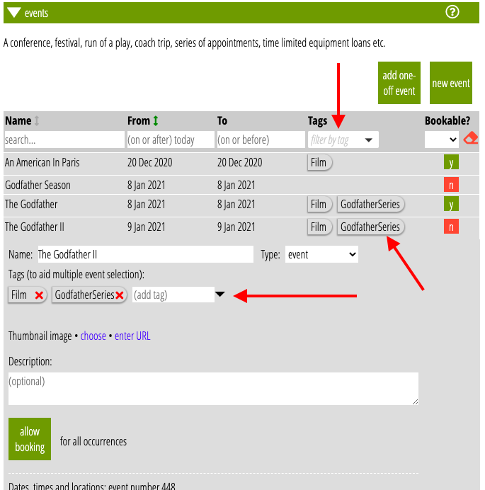Sort events by From date arrows
Viewport: 485px width, 490px height.
pos(156,120)
